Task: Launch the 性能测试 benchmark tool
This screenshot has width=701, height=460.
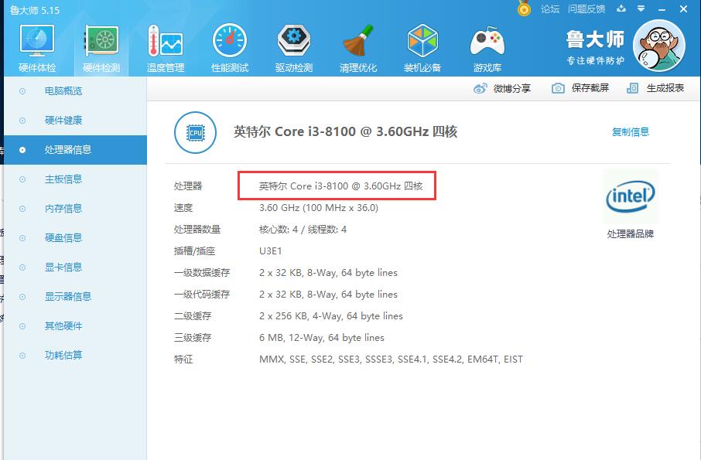Action: 229,46
